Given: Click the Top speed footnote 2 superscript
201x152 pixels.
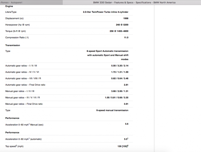Looking at the screenshot, I should tap(16, 145).
